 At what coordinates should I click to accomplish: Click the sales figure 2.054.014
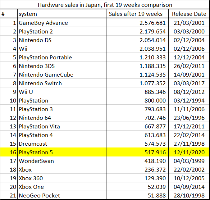(152, 40)
